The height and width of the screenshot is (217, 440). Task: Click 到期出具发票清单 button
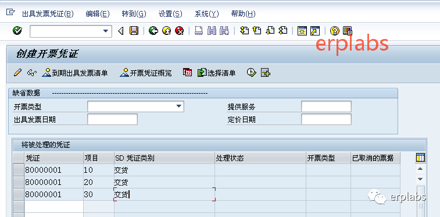(75, 73)
